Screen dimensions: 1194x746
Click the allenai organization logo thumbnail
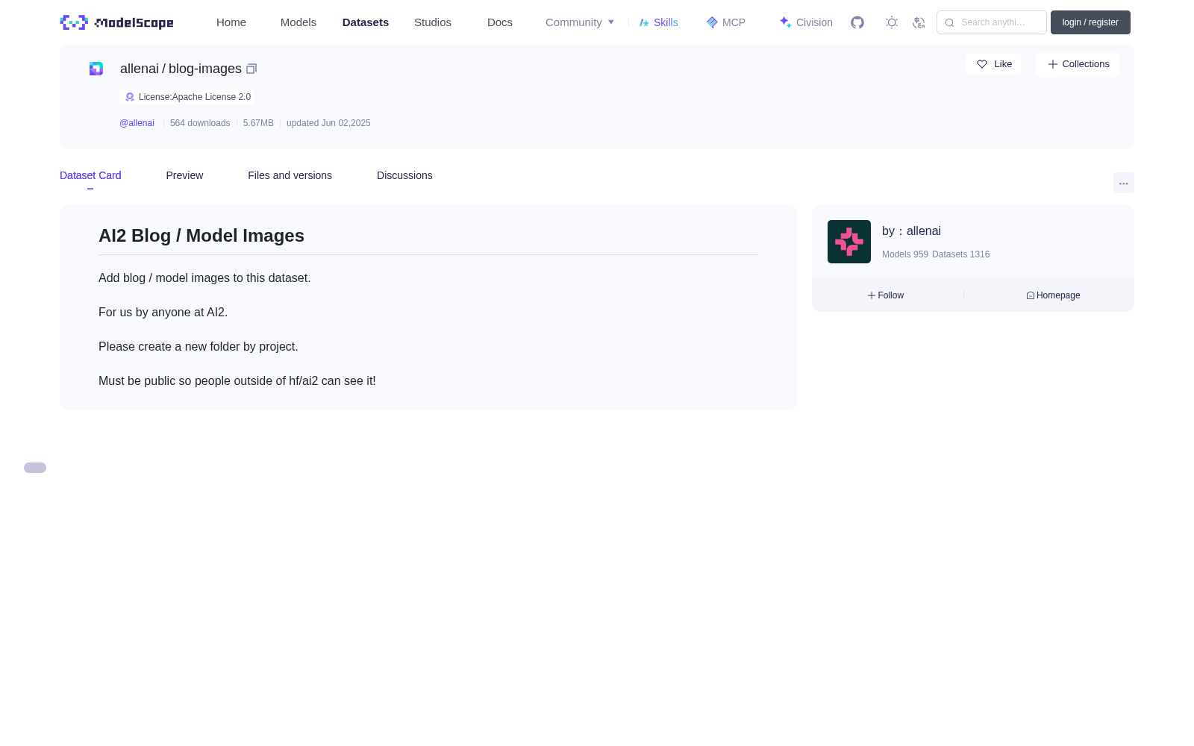point(849,242)
